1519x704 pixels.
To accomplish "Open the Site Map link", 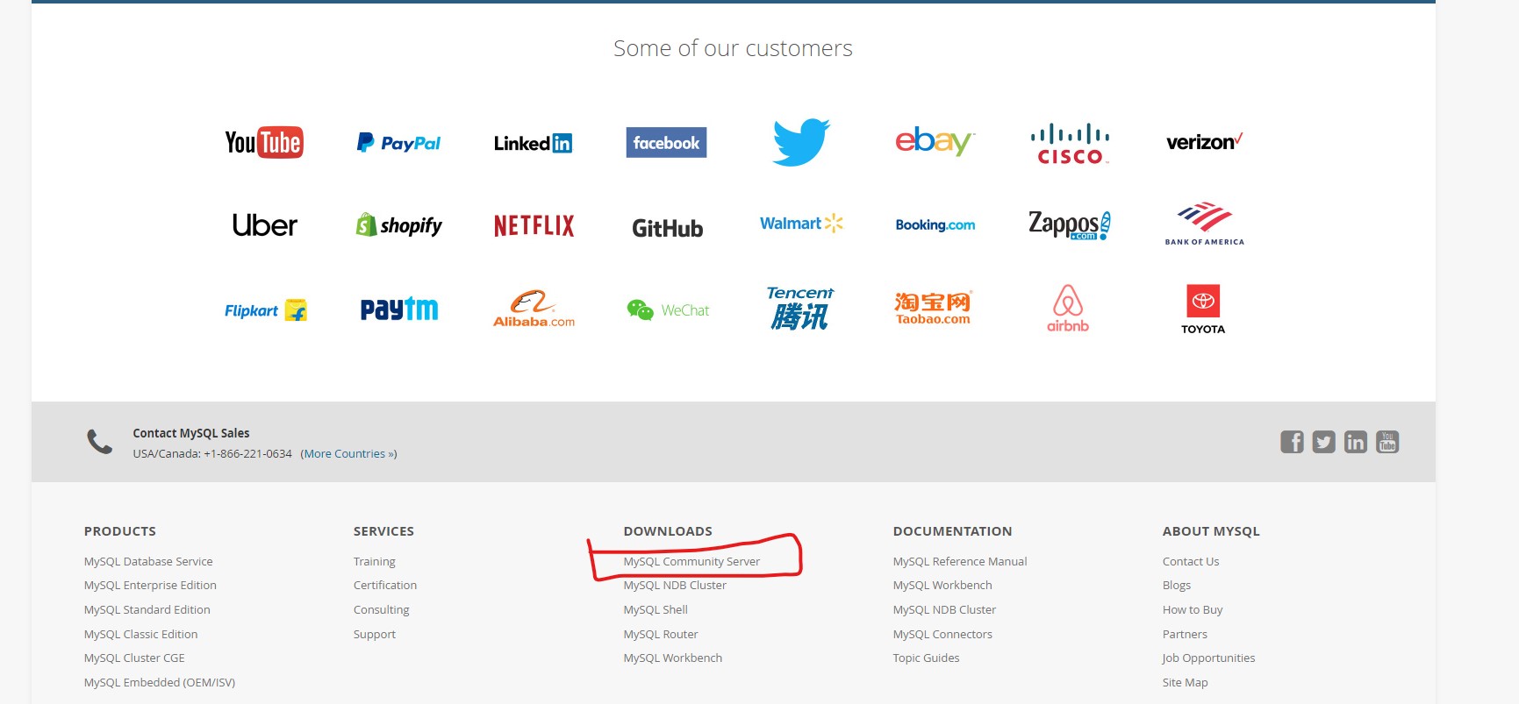I will (1186, 682).
